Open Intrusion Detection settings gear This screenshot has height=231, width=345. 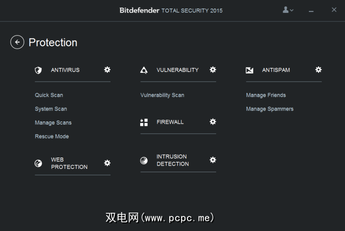[x=213, y=160]
